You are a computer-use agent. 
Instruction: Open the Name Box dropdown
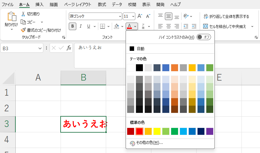pos(40,48)
